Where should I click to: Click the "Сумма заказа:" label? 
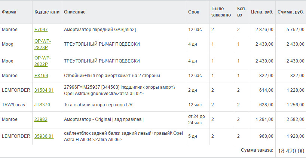(257, 150)
